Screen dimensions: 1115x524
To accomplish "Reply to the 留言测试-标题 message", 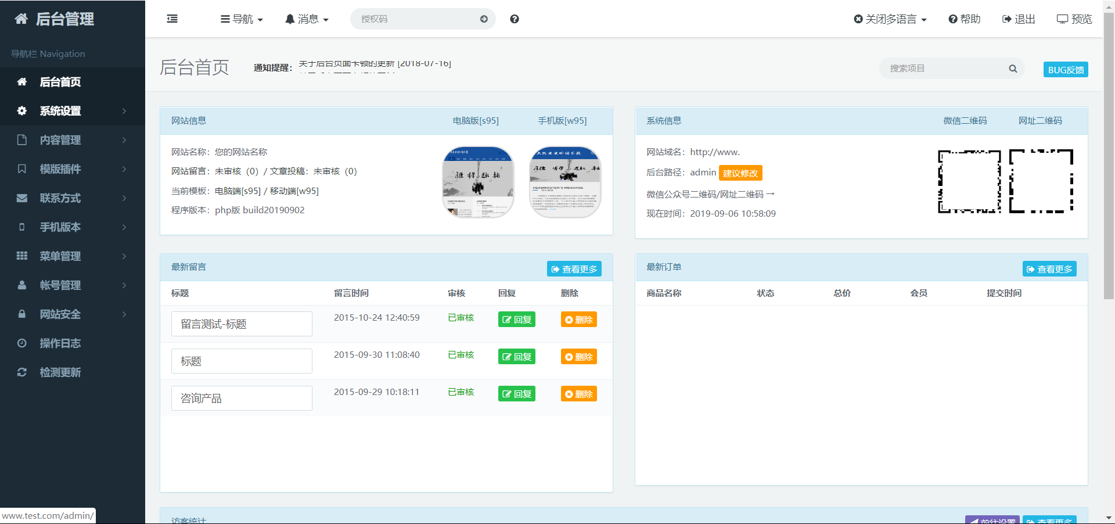I will (516, 320).
